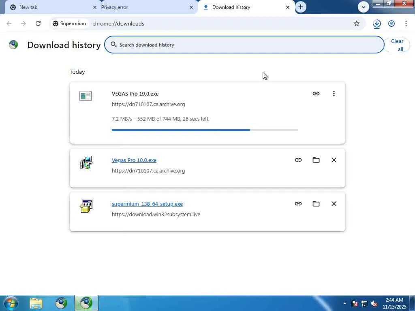Copy download link for VEGAS Pro 19.0.exe

[x=316, y=94]
